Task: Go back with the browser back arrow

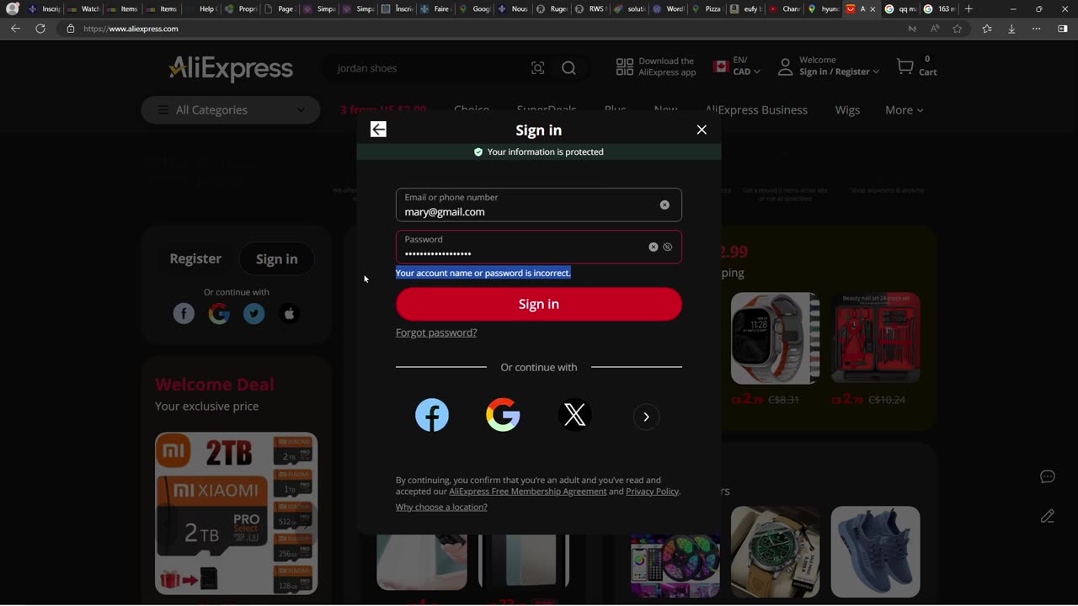Action: (15, 29)
